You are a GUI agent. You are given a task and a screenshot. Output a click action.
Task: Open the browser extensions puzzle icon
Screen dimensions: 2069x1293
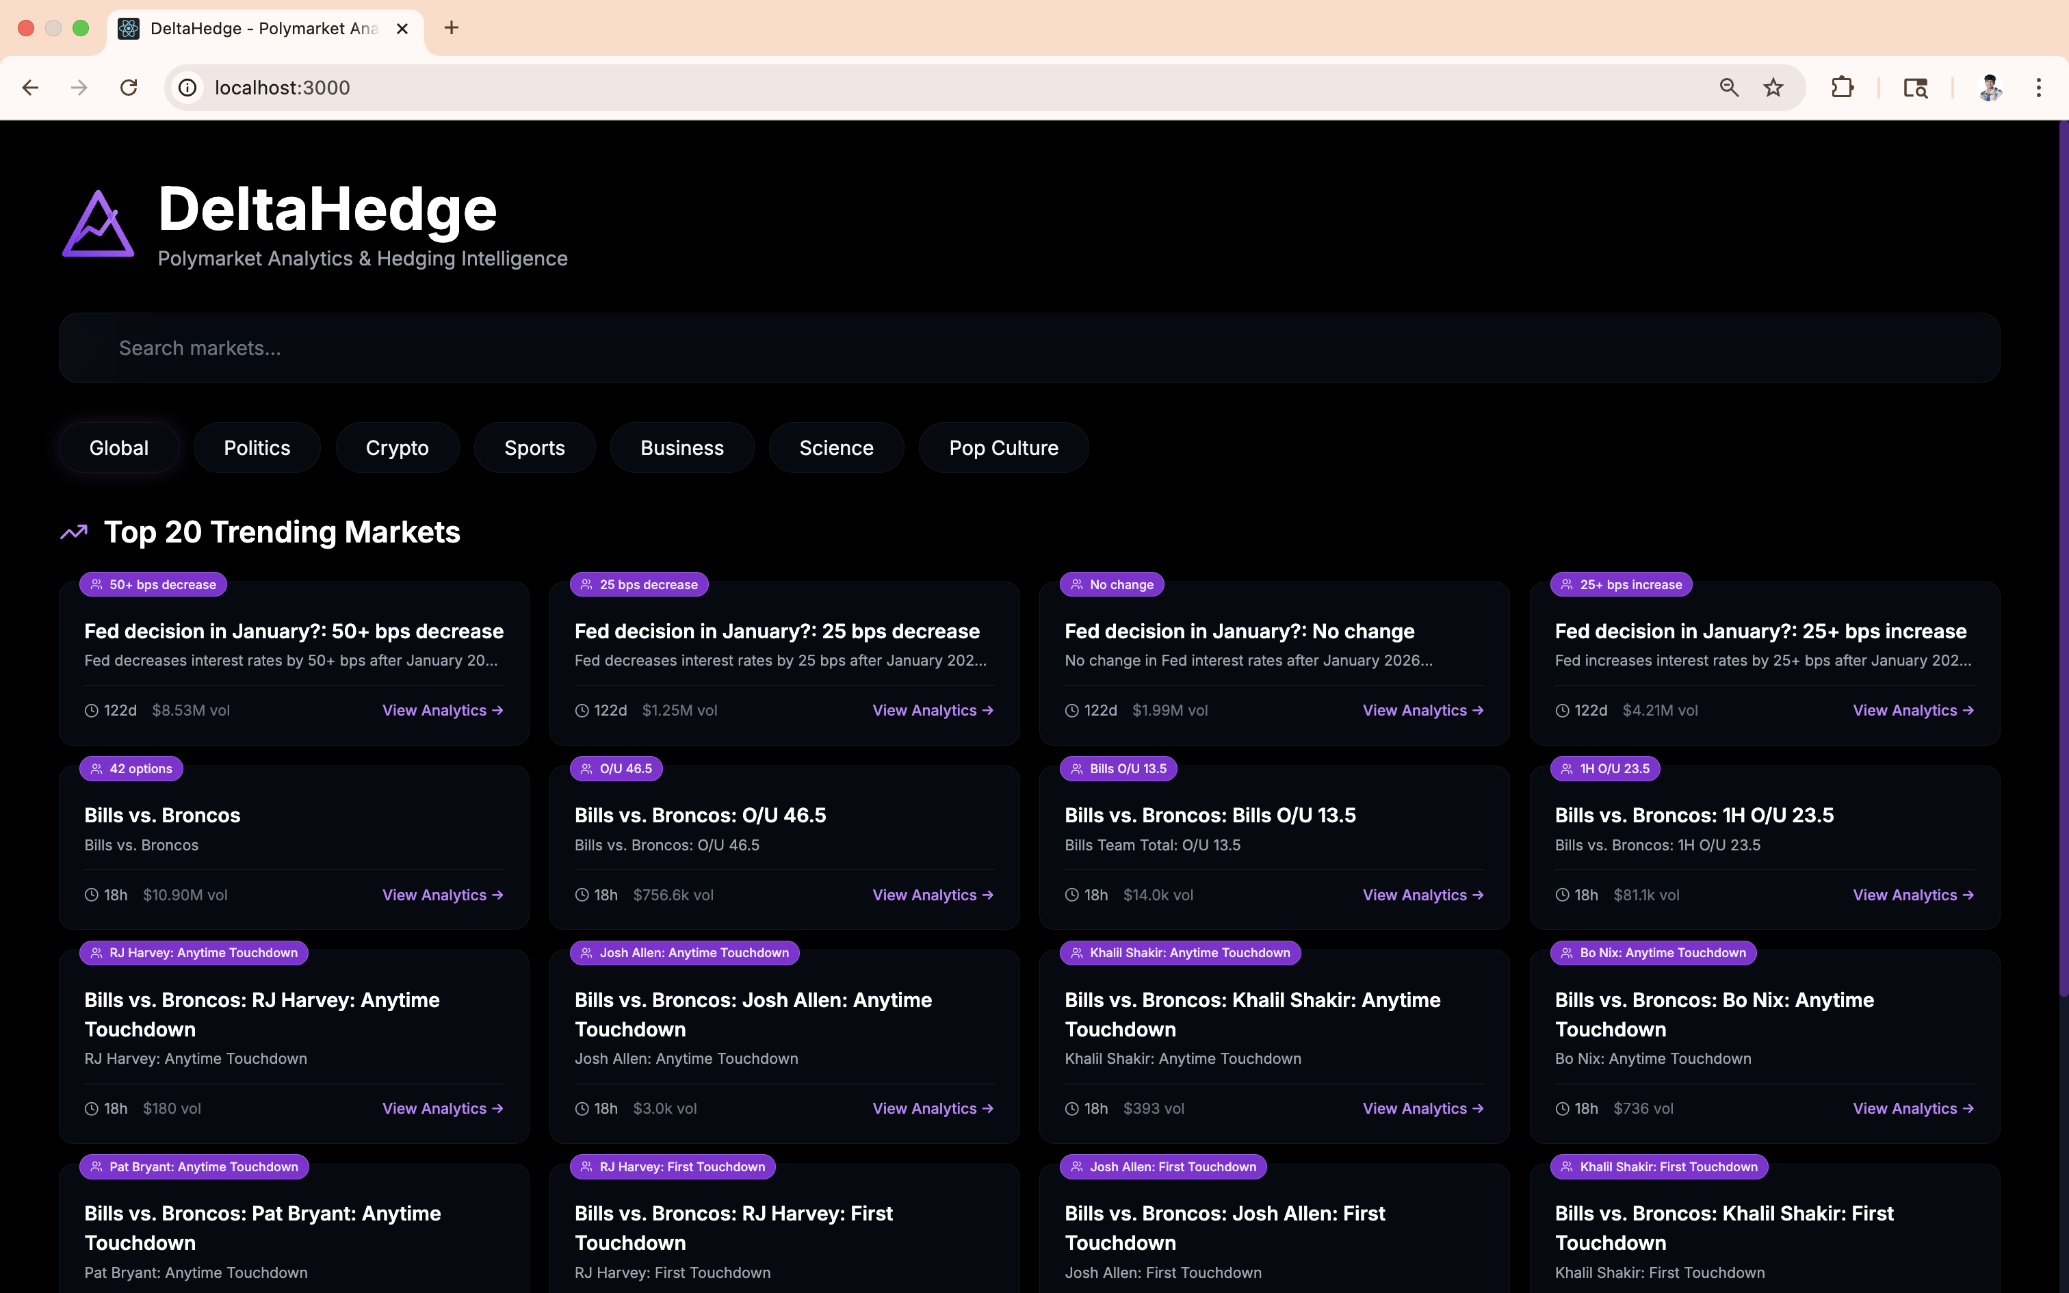(x=1842, y=88)
